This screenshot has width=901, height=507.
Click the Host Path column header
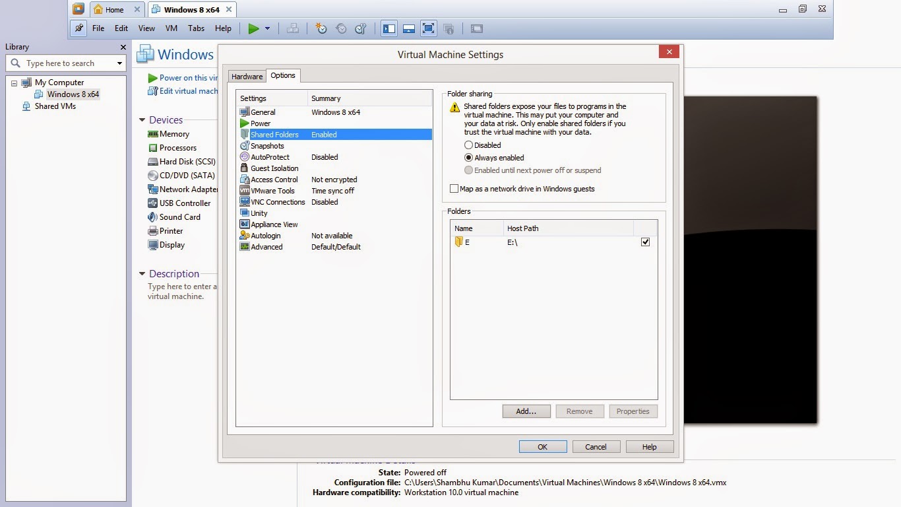coord(568,228)
